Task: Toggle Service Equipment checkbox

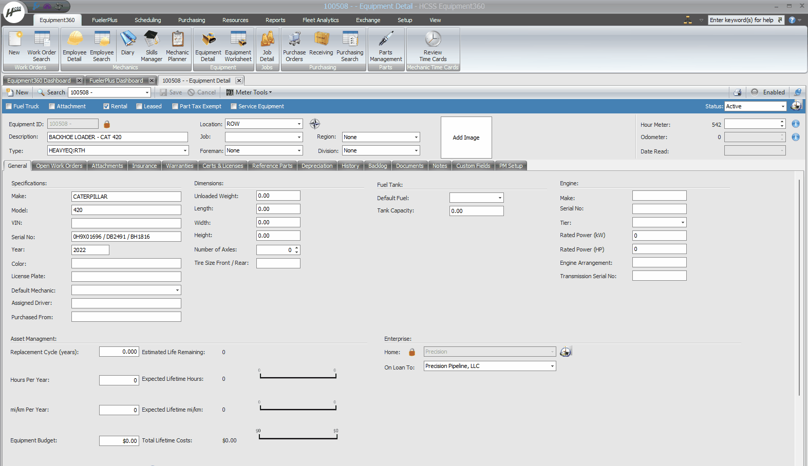Action: tap(234, 106)
